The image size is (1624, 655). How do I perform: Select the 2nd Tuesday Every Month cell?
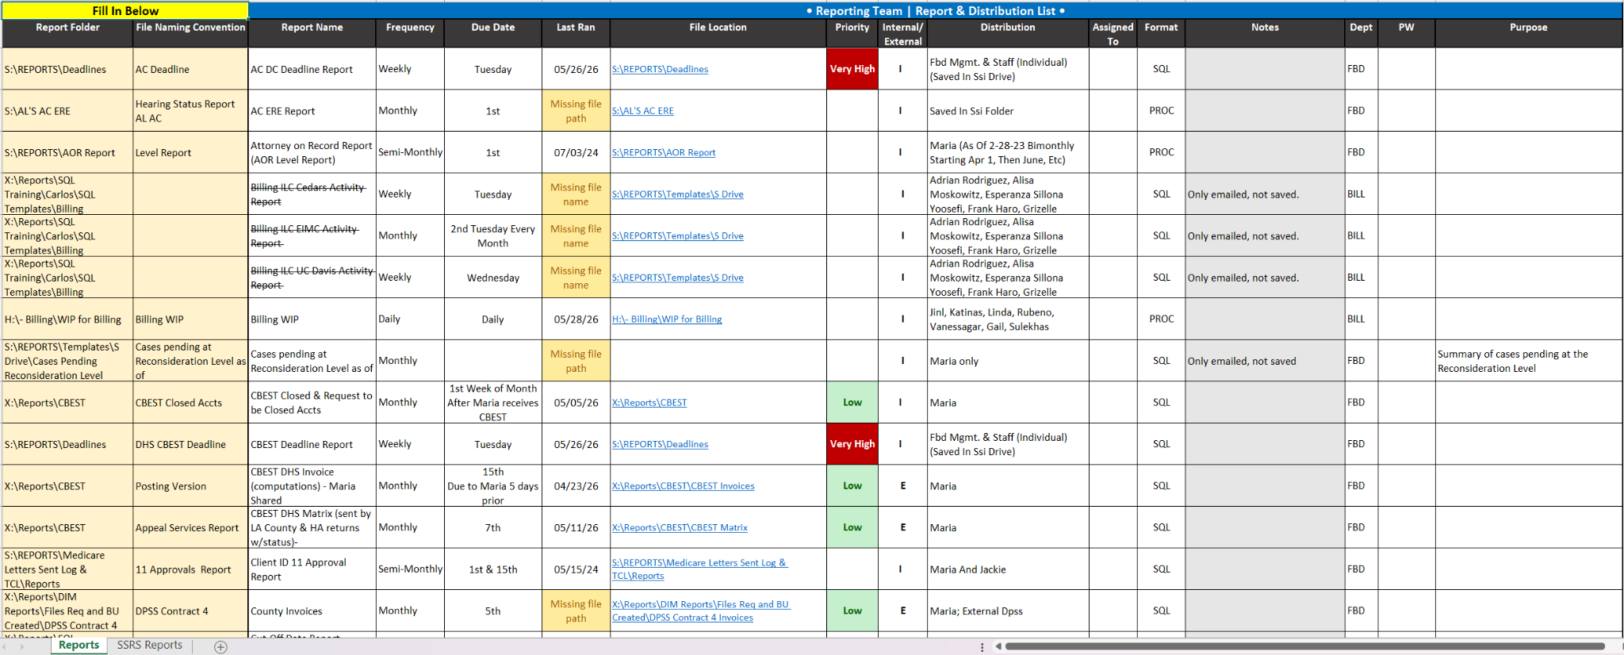coord(493,236)
